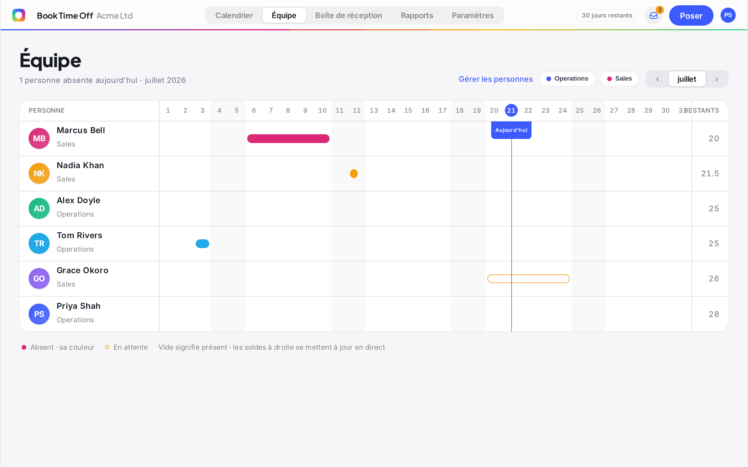Open the juillet month picker
Image resolution: width=748 pixels, height=467 pixels.
687,79
